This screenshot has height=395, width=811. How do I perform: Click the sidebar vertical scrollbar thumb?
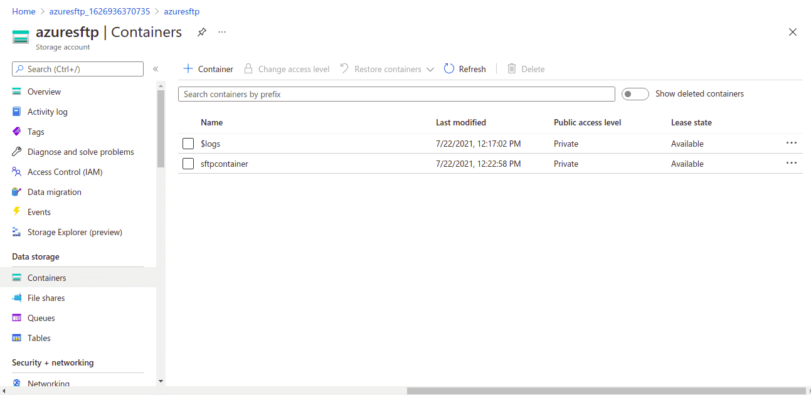click(161, 129)
